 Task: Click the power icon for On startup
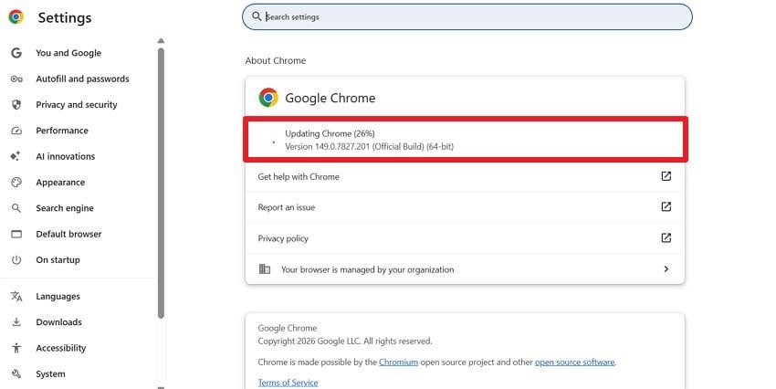tap(16, 260)
